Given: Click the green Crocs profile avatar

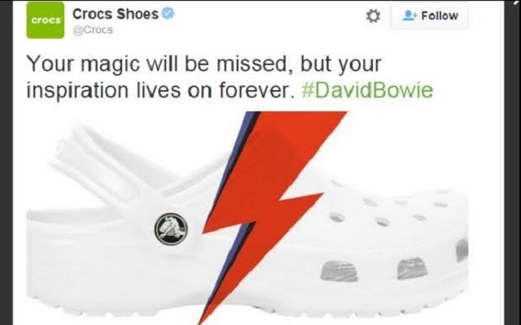Looking at the screenshot, I should click(x=46, y=19).
